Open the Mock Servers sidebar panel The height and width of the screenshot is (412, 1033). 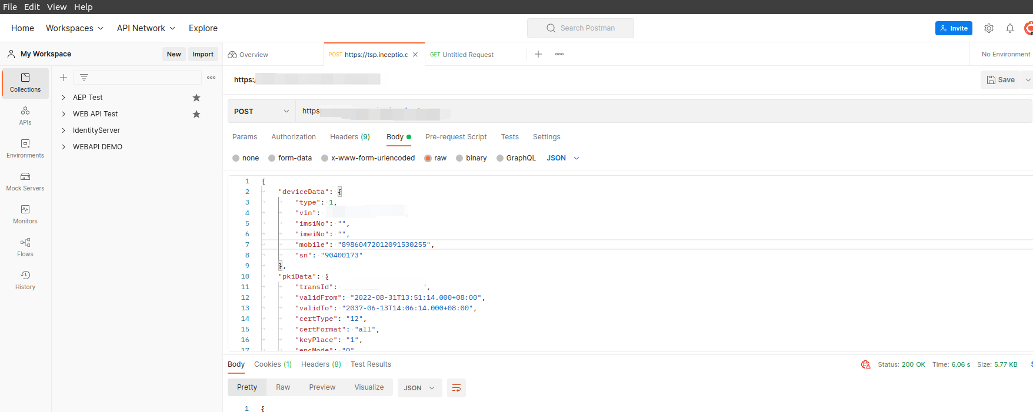25,182
